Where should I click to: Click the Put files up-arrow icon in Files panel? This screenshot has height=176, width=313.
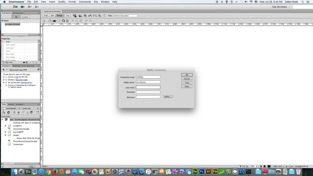click(19, 112)
